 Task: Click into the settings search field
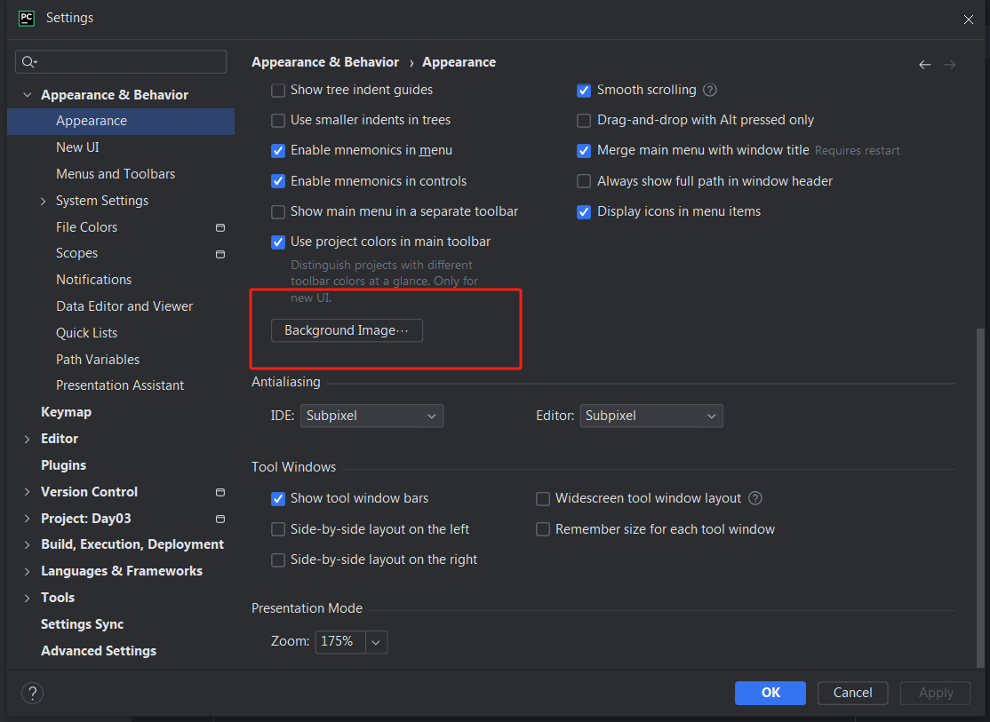(x=121, y=62)
